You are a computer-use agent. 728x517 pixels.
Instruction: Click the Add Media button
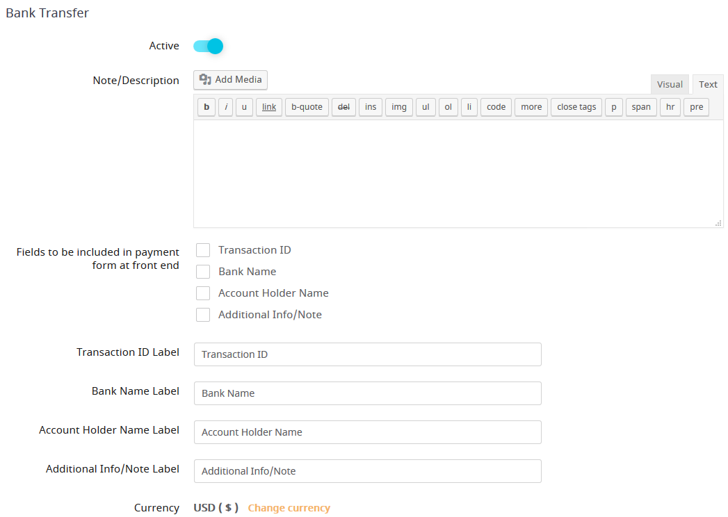pos(230,80)
